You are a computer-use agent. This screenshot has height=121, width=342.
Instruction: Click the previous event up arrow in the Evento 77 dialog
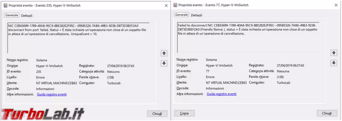pyautogui.click(x=334, y=53)
